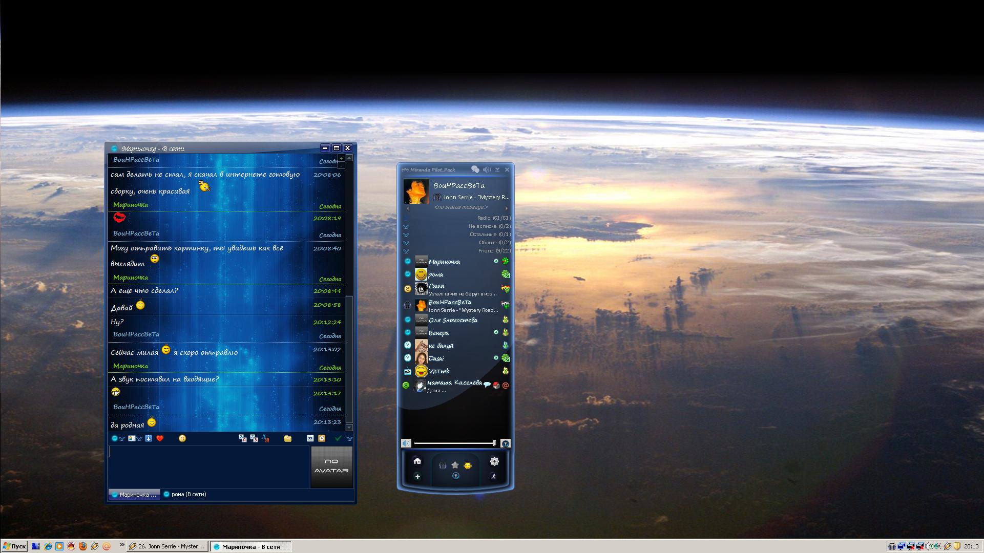Select the Мариночка chat tab

[x=134, y=495]
